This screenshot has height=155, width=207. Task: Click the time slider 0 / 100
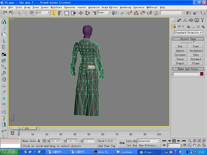pyautogui.click(x=24, y=128)
